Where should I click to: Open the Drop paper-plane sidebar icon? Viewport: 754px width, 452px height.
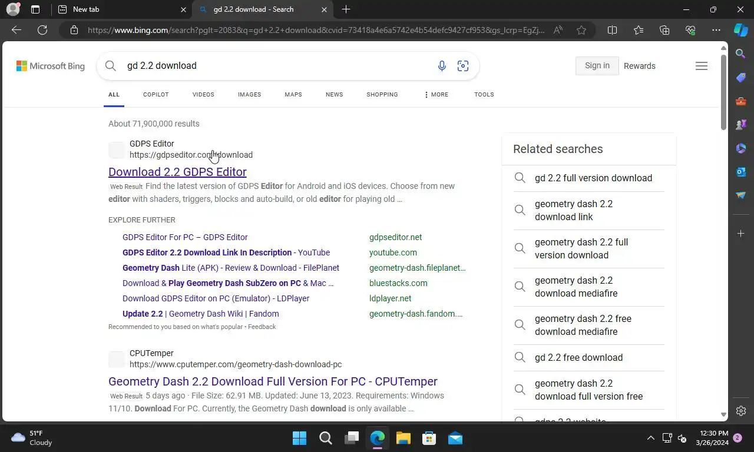[741, 195]
